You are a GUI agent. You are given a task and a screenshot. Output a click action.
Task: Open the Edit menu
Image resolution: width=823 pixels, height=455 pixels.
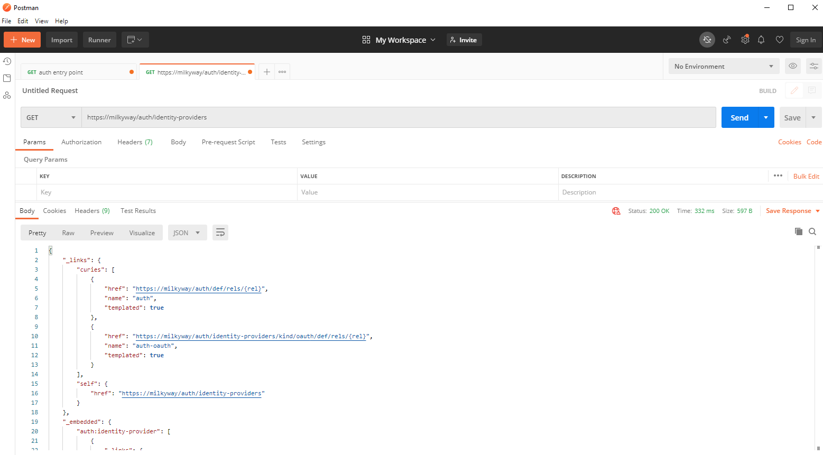coord(23,21)
